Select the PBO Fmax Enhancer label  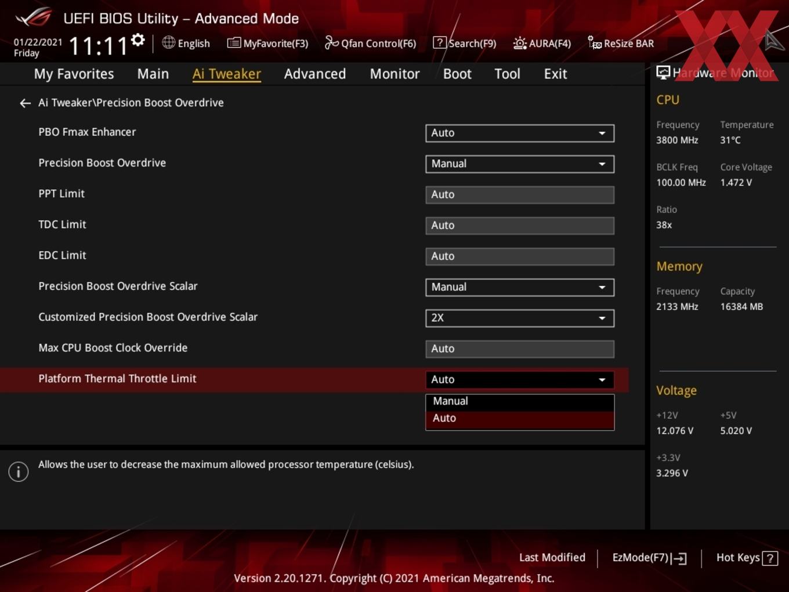[x=87, y=132]
